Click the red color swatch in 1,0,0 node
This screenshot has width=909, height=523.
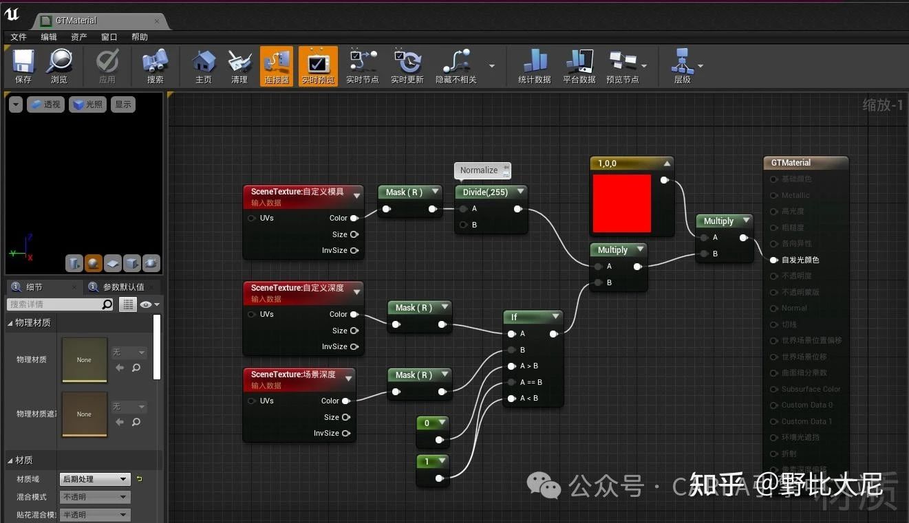621,203
